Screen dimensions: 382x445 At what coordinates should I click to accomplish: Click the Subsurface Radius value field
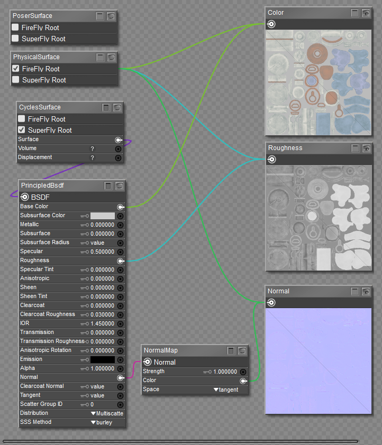[x=97, y=243]
